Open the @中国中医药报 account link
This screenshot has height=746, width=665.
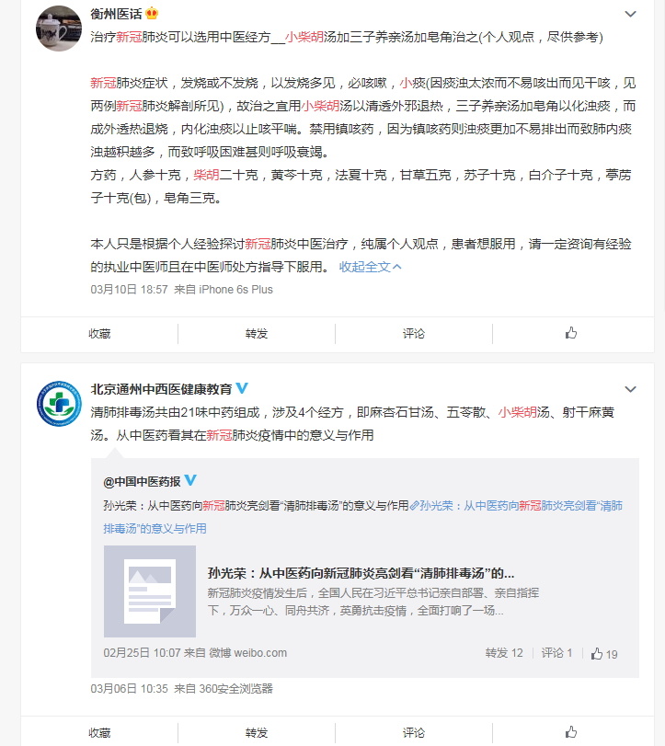[x=142, y=481]
